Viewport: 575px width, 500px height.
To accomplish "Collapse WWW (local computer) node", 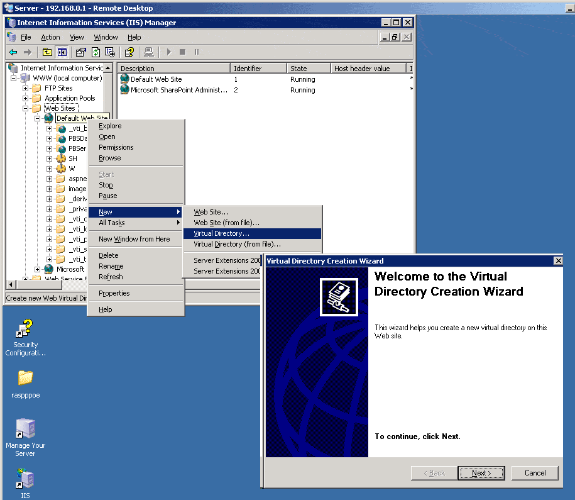I will click(x=14, y=78).
